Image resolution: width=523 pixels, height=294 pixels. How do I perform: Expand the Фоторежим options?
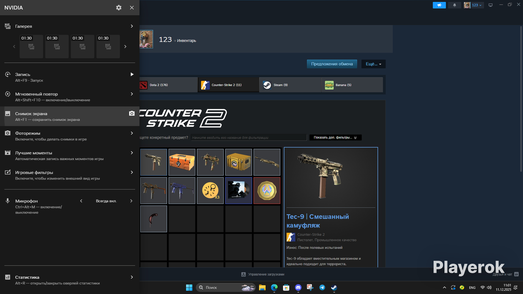tap(132, 133)
